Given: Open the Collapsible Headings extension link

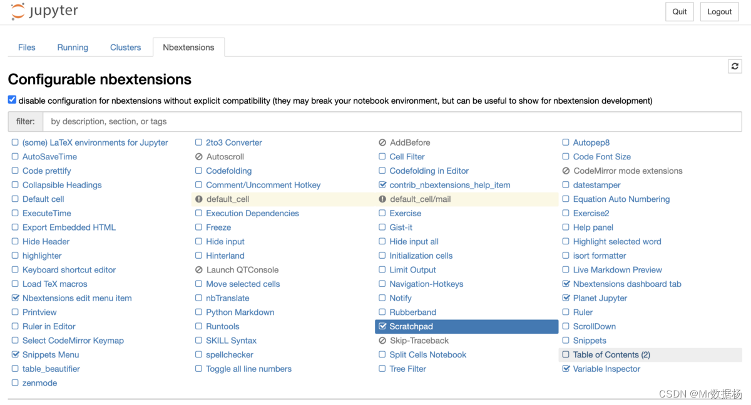Looking at the screenshot, I should pyautogui.click(x=62, y=185).
